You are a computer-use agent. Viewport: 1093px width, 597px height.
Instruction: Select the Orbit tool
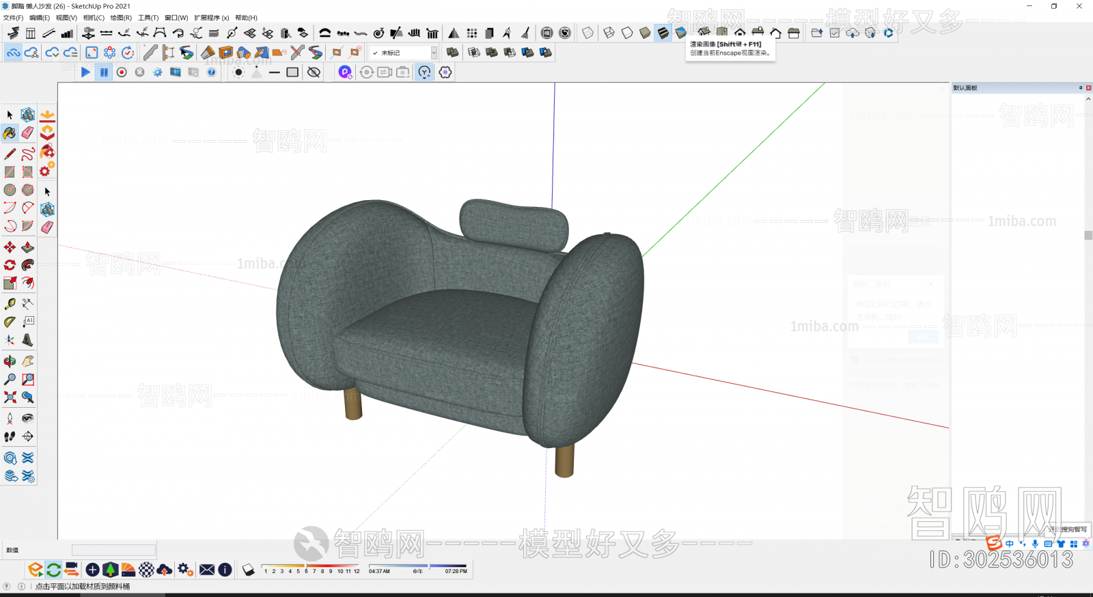click(10, 361)
